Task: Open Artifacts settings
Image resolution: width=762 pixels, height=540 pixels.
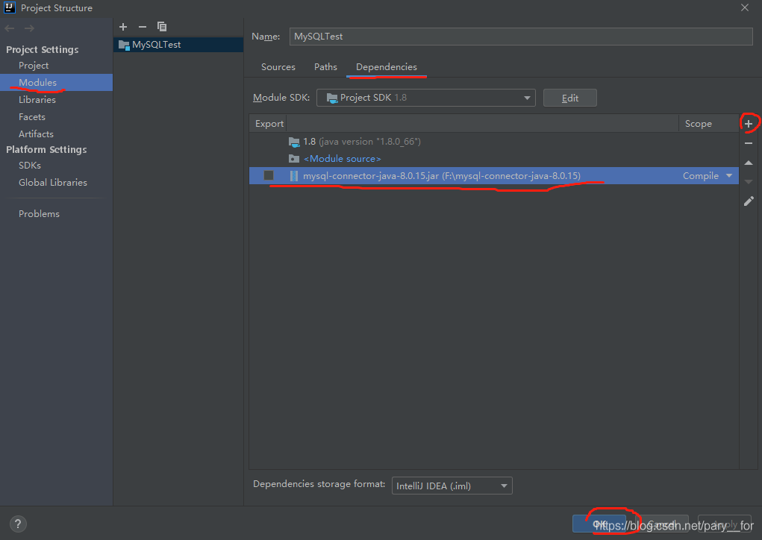Action: pyautogui.click(x=36, y=134)
